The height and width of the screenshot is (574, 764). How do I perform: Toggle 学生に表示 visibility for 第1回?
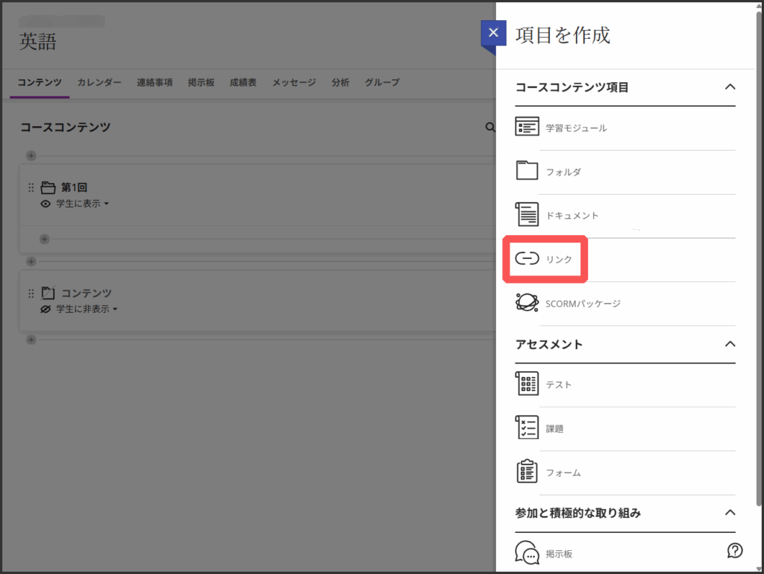[x=78, y=204]
